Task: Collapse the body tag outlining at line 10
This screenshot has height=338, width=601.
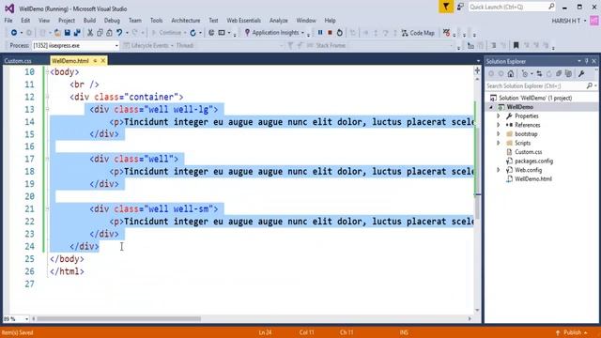Action: click(x=47, y=71)
